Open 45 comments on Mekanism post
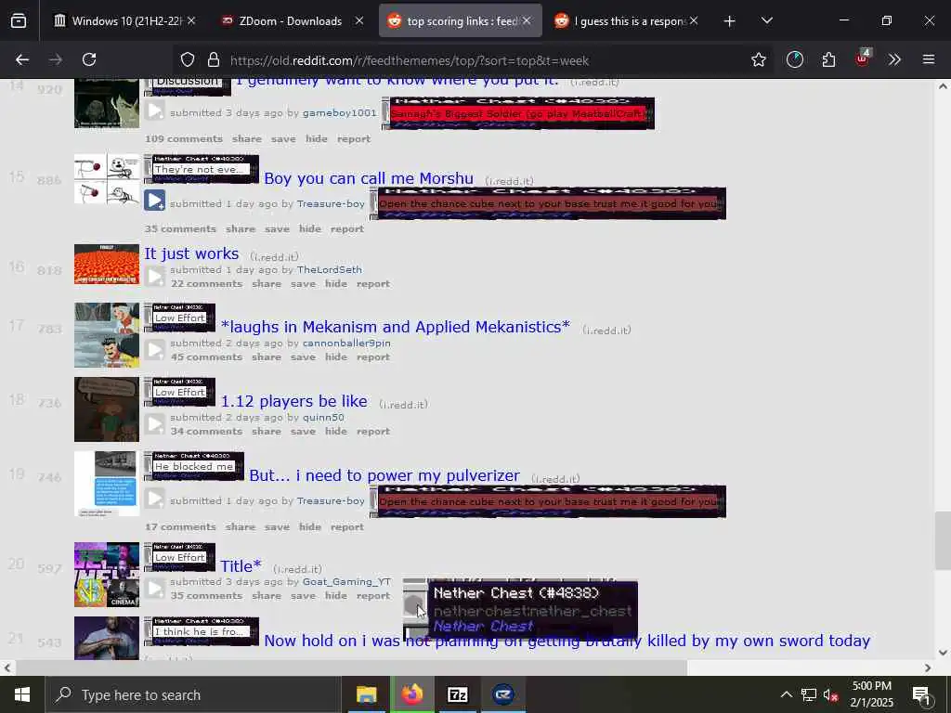Screen dimensions: 951x713 206,357
